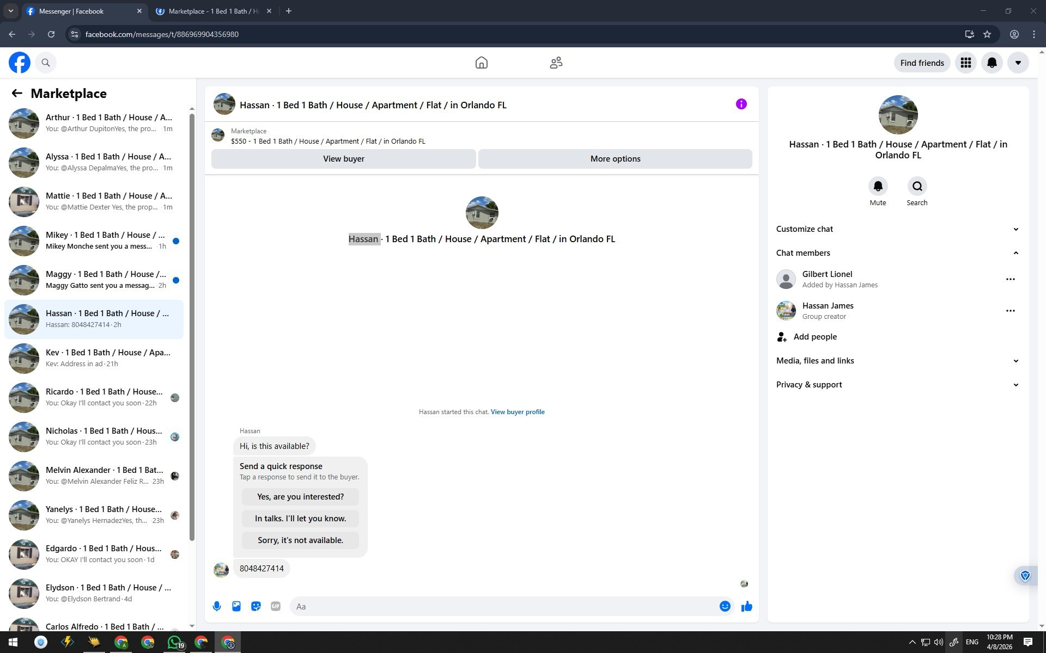The width and height of the screenshot is (1046, 653).
Task: Click the voice clip microphone icon
Action: pyautogui.click(x=217, y=606)
